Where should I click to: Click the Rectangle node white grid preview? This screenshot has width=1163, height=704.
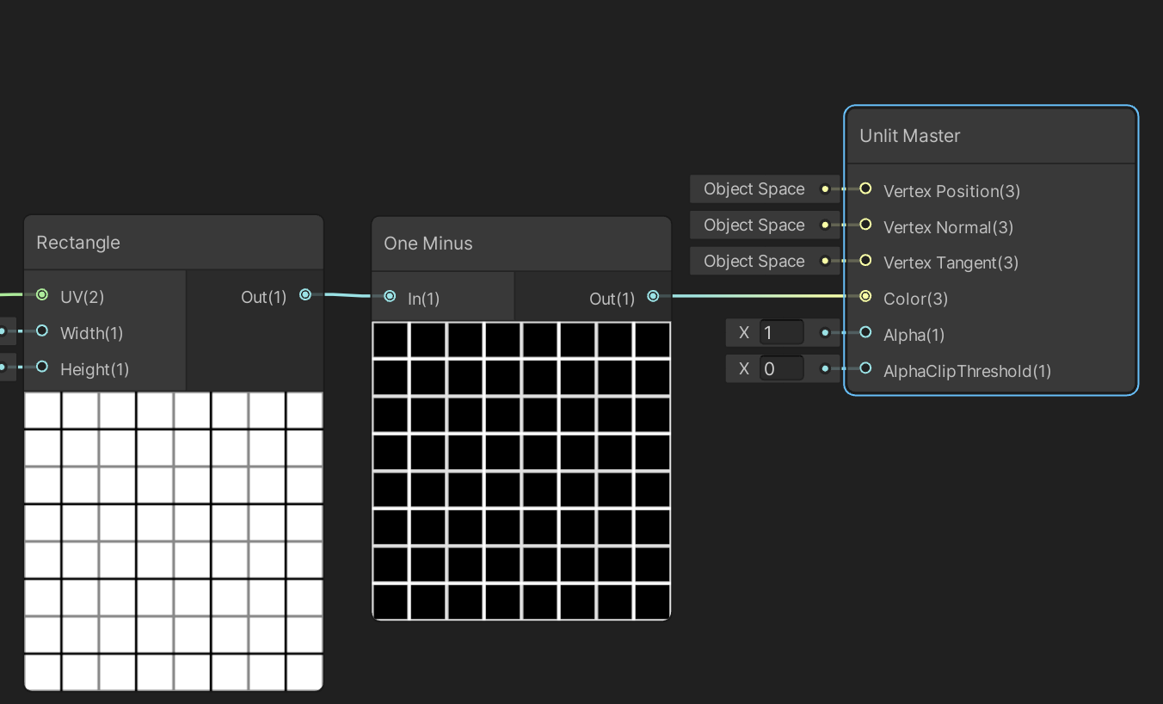click(x=174, y=541)
